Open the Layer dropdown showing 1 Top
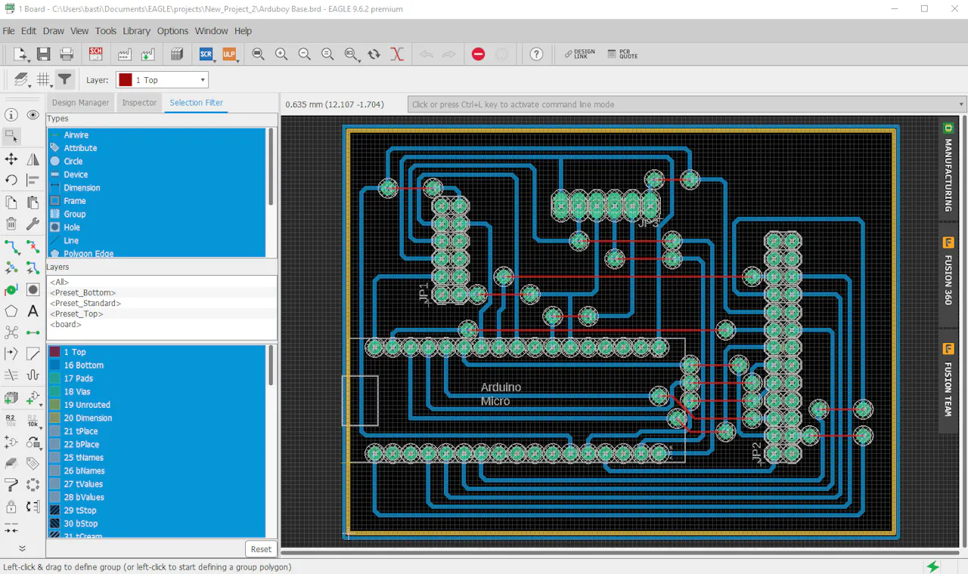Viewport: 968px width, 574px height. pyautogui.click(x=162, y=80)
